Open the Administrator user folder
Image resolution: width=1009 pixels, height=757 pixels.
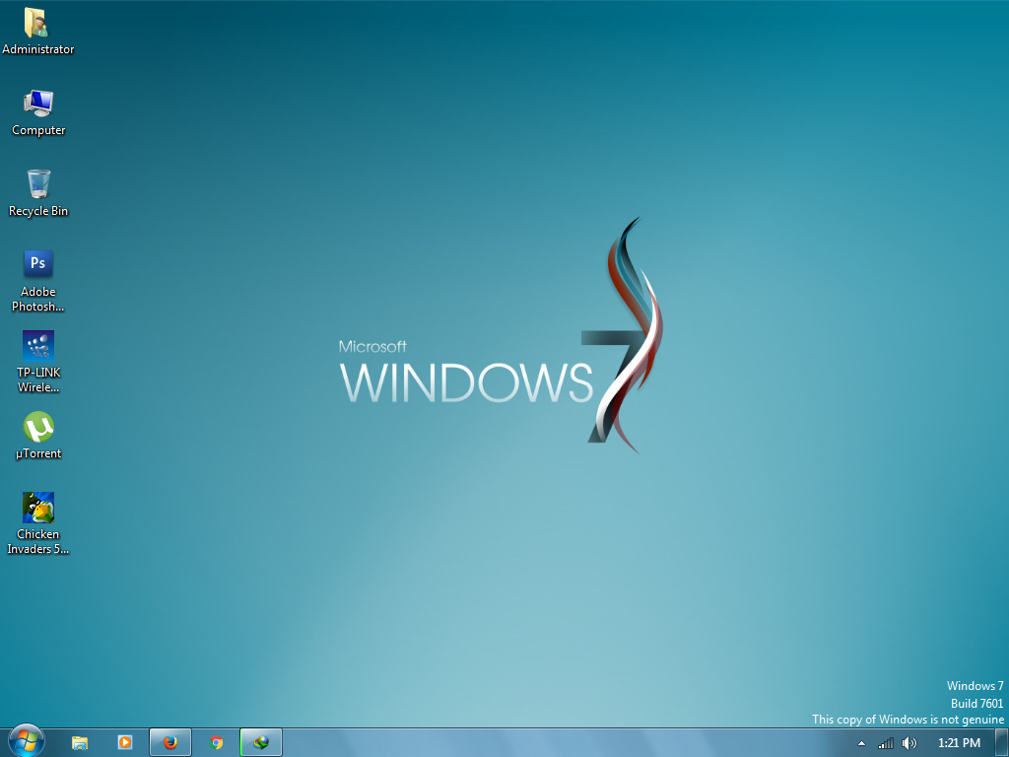pyautogui.click(x=37, y=20)
